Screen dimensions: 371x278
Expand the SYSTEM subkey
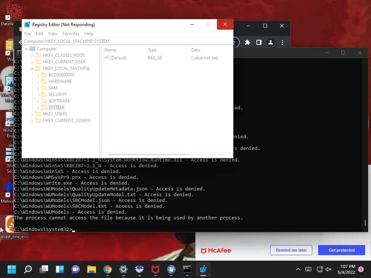tap(38, 108)
